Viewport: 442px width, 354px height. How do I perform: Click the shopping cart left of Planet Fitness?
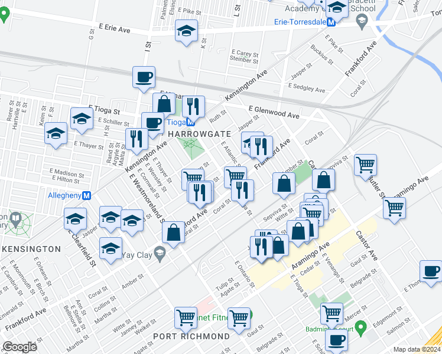(186, 318)
